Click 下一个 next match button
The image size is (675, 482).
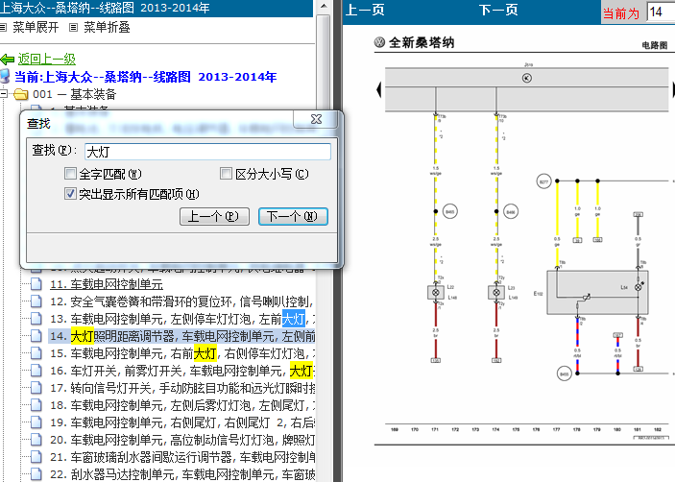pyautogui.click(x=293, y=216)
